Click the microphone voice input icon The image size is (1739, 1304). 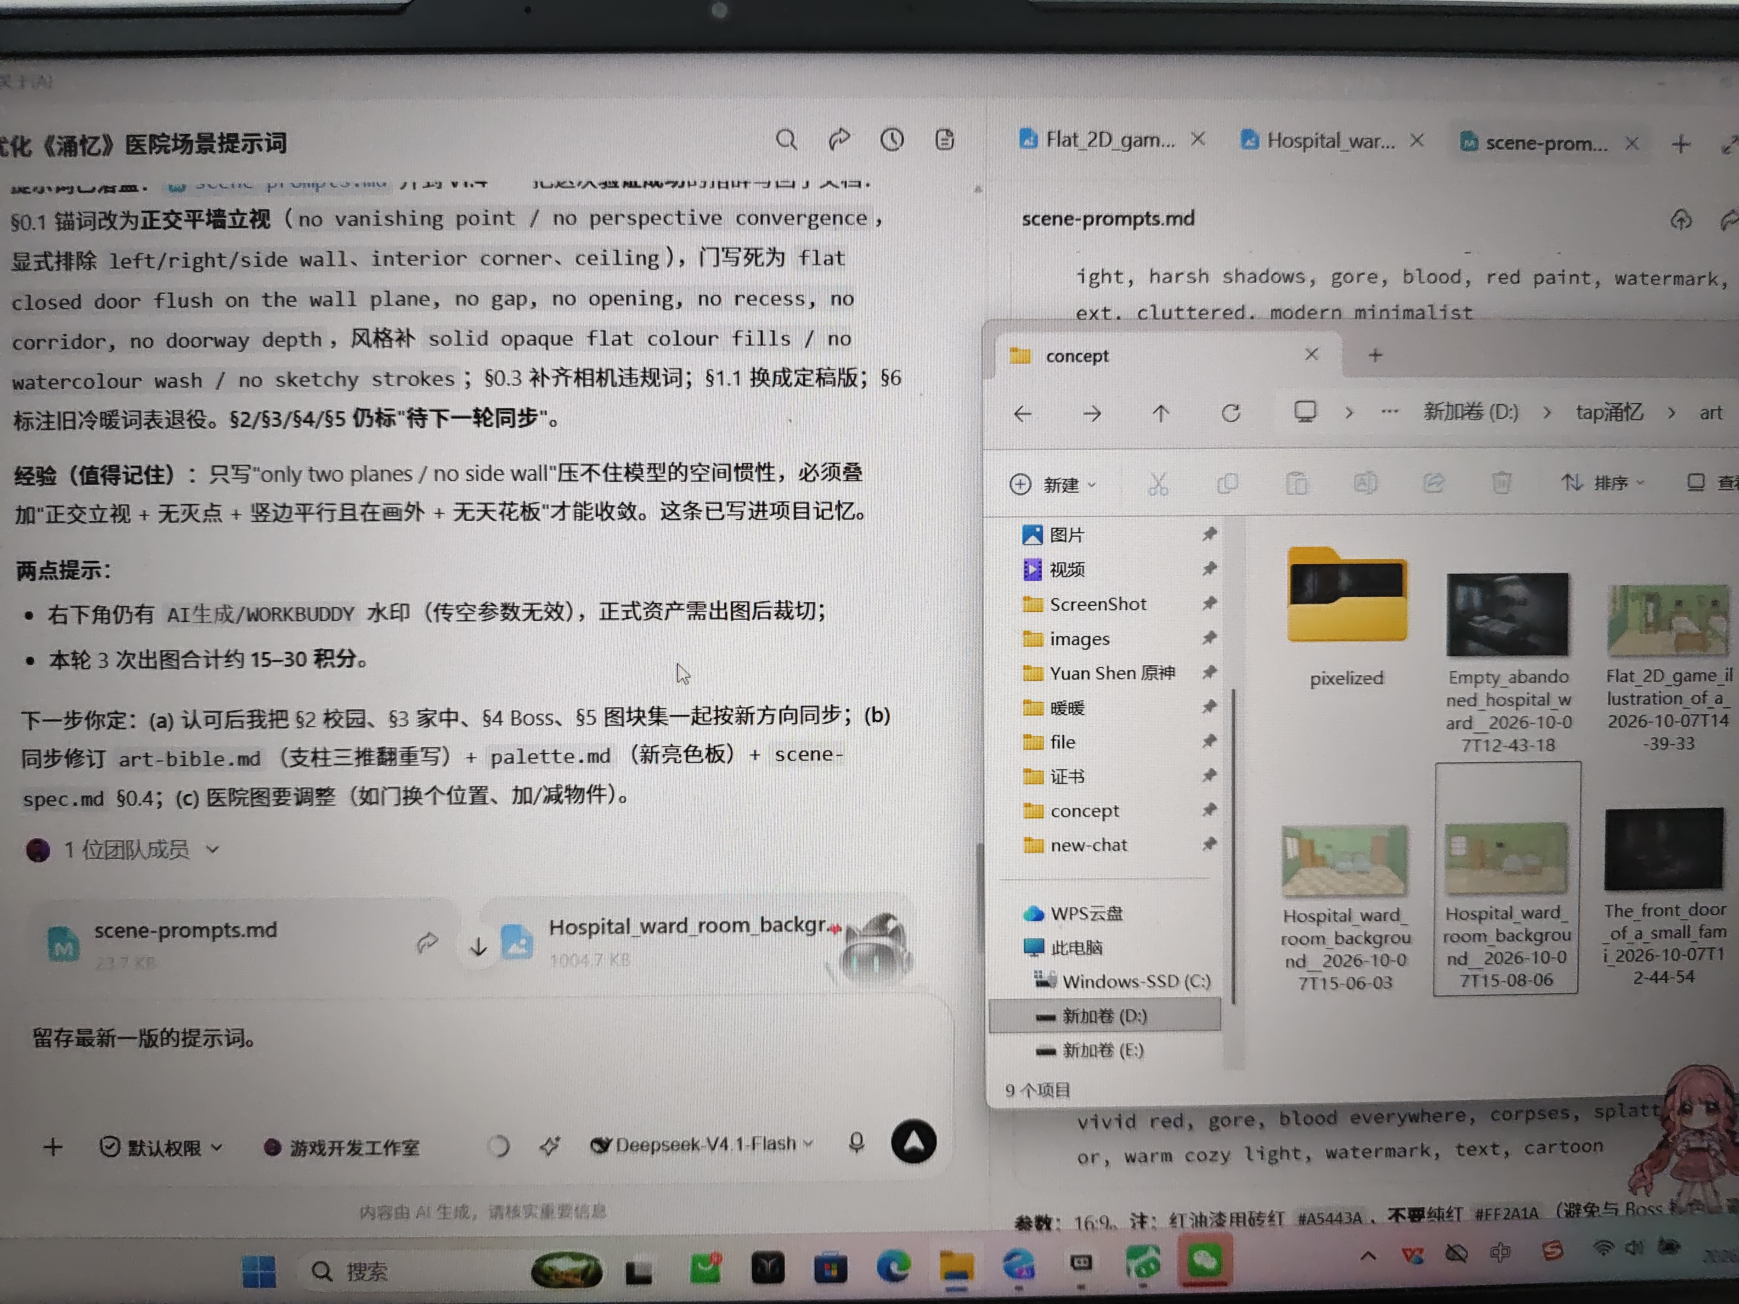point(857,1143)
